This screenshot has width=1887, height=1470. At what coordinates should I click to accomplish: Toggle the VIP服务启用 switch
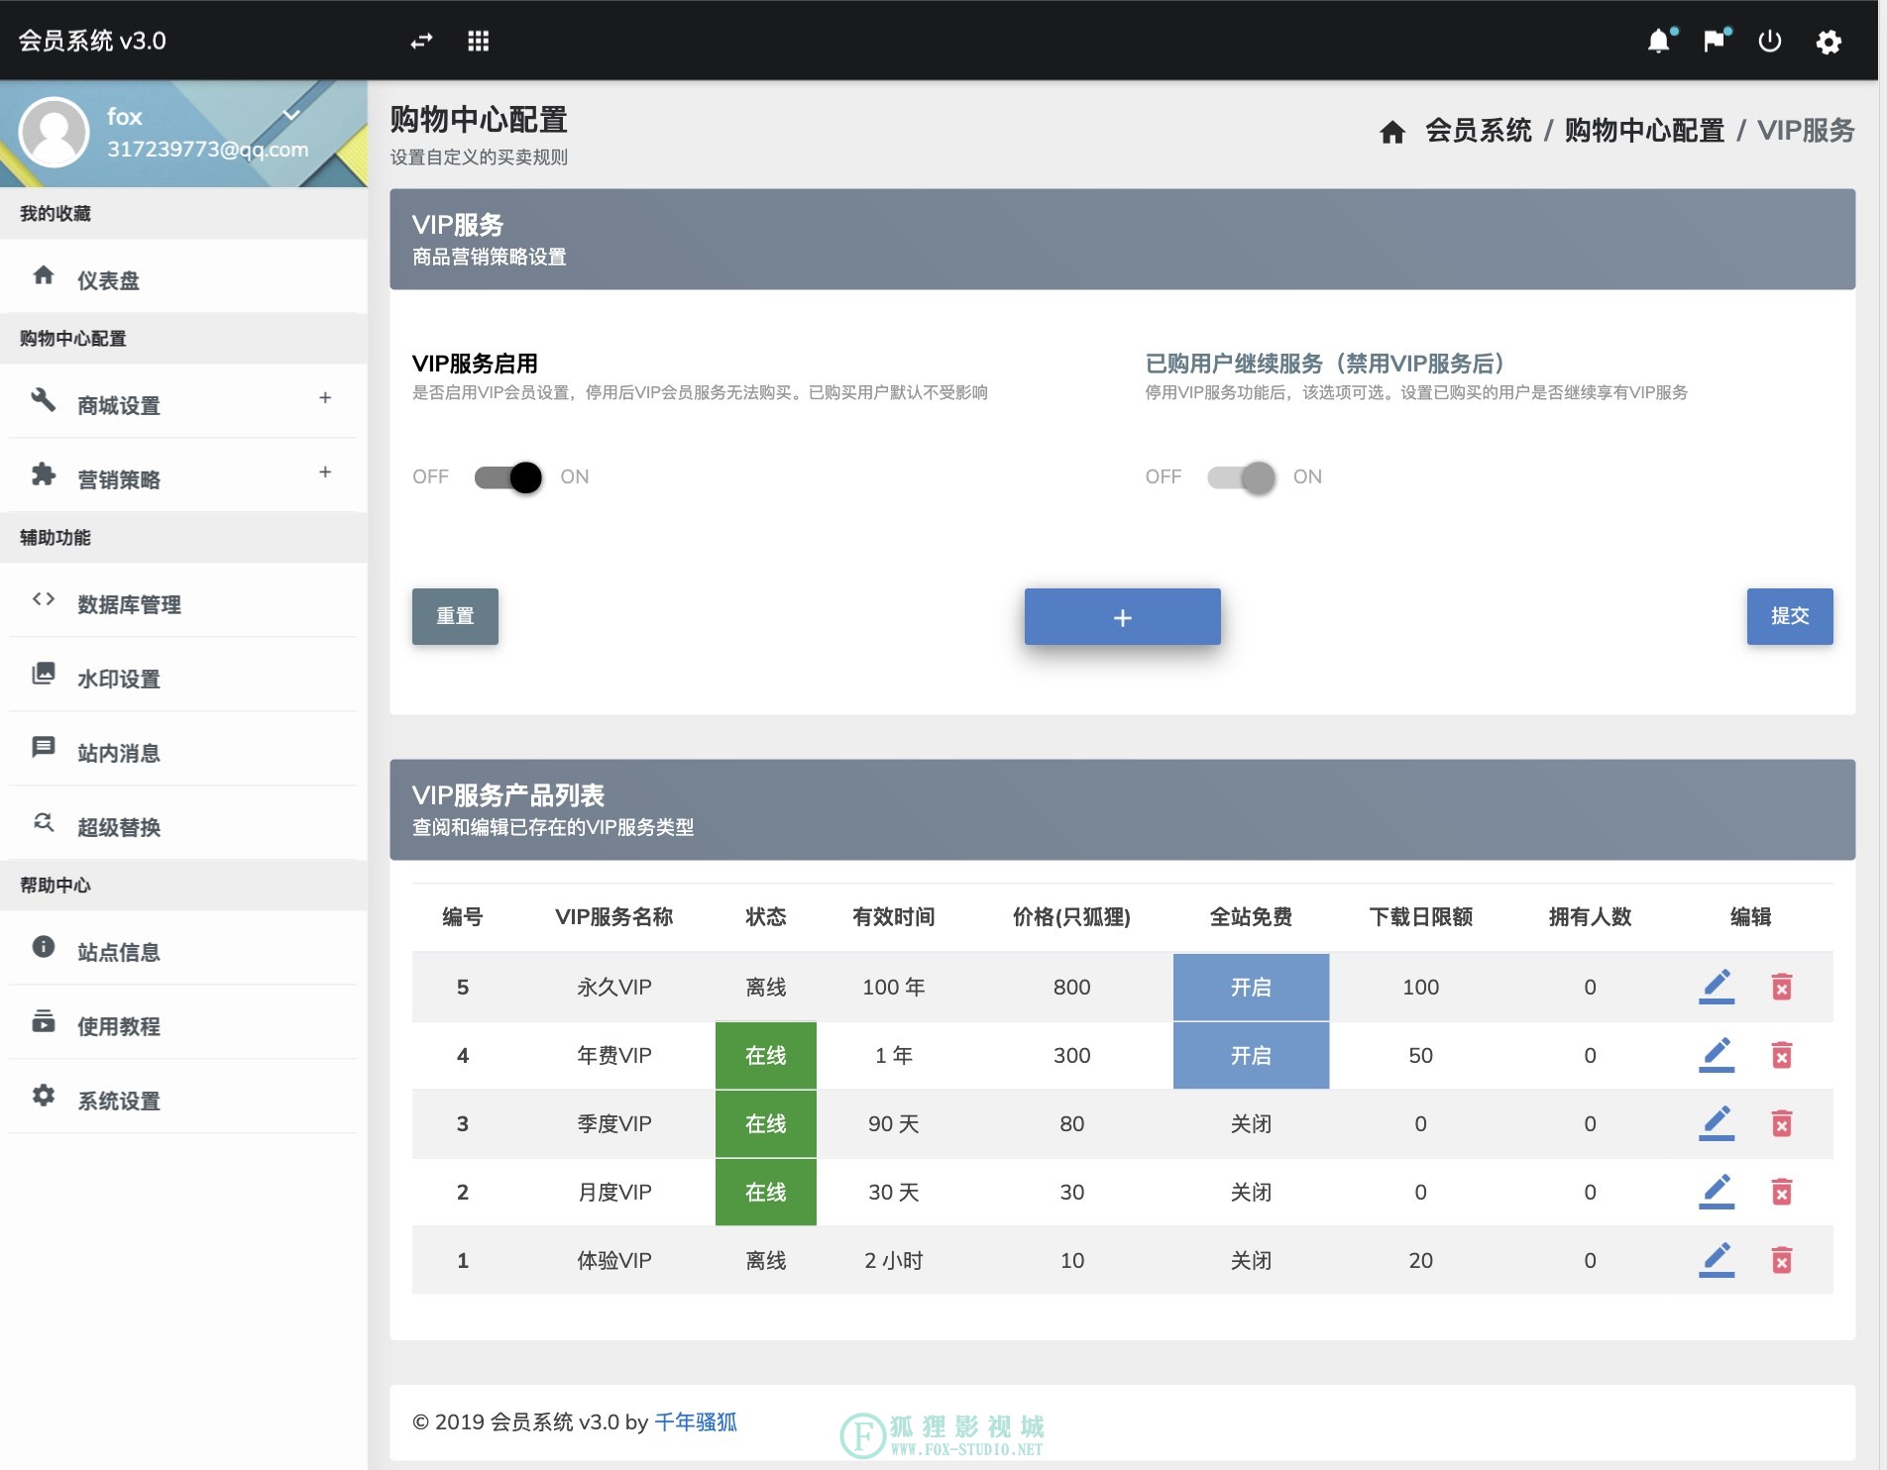(x=508, y=477)
